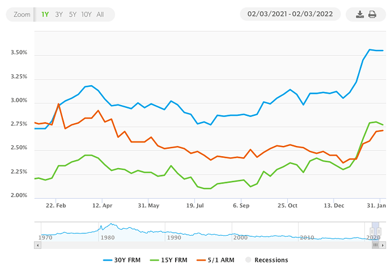
Task: Click the navigator scrollbar right arrow
Action: tap(382, 245)
